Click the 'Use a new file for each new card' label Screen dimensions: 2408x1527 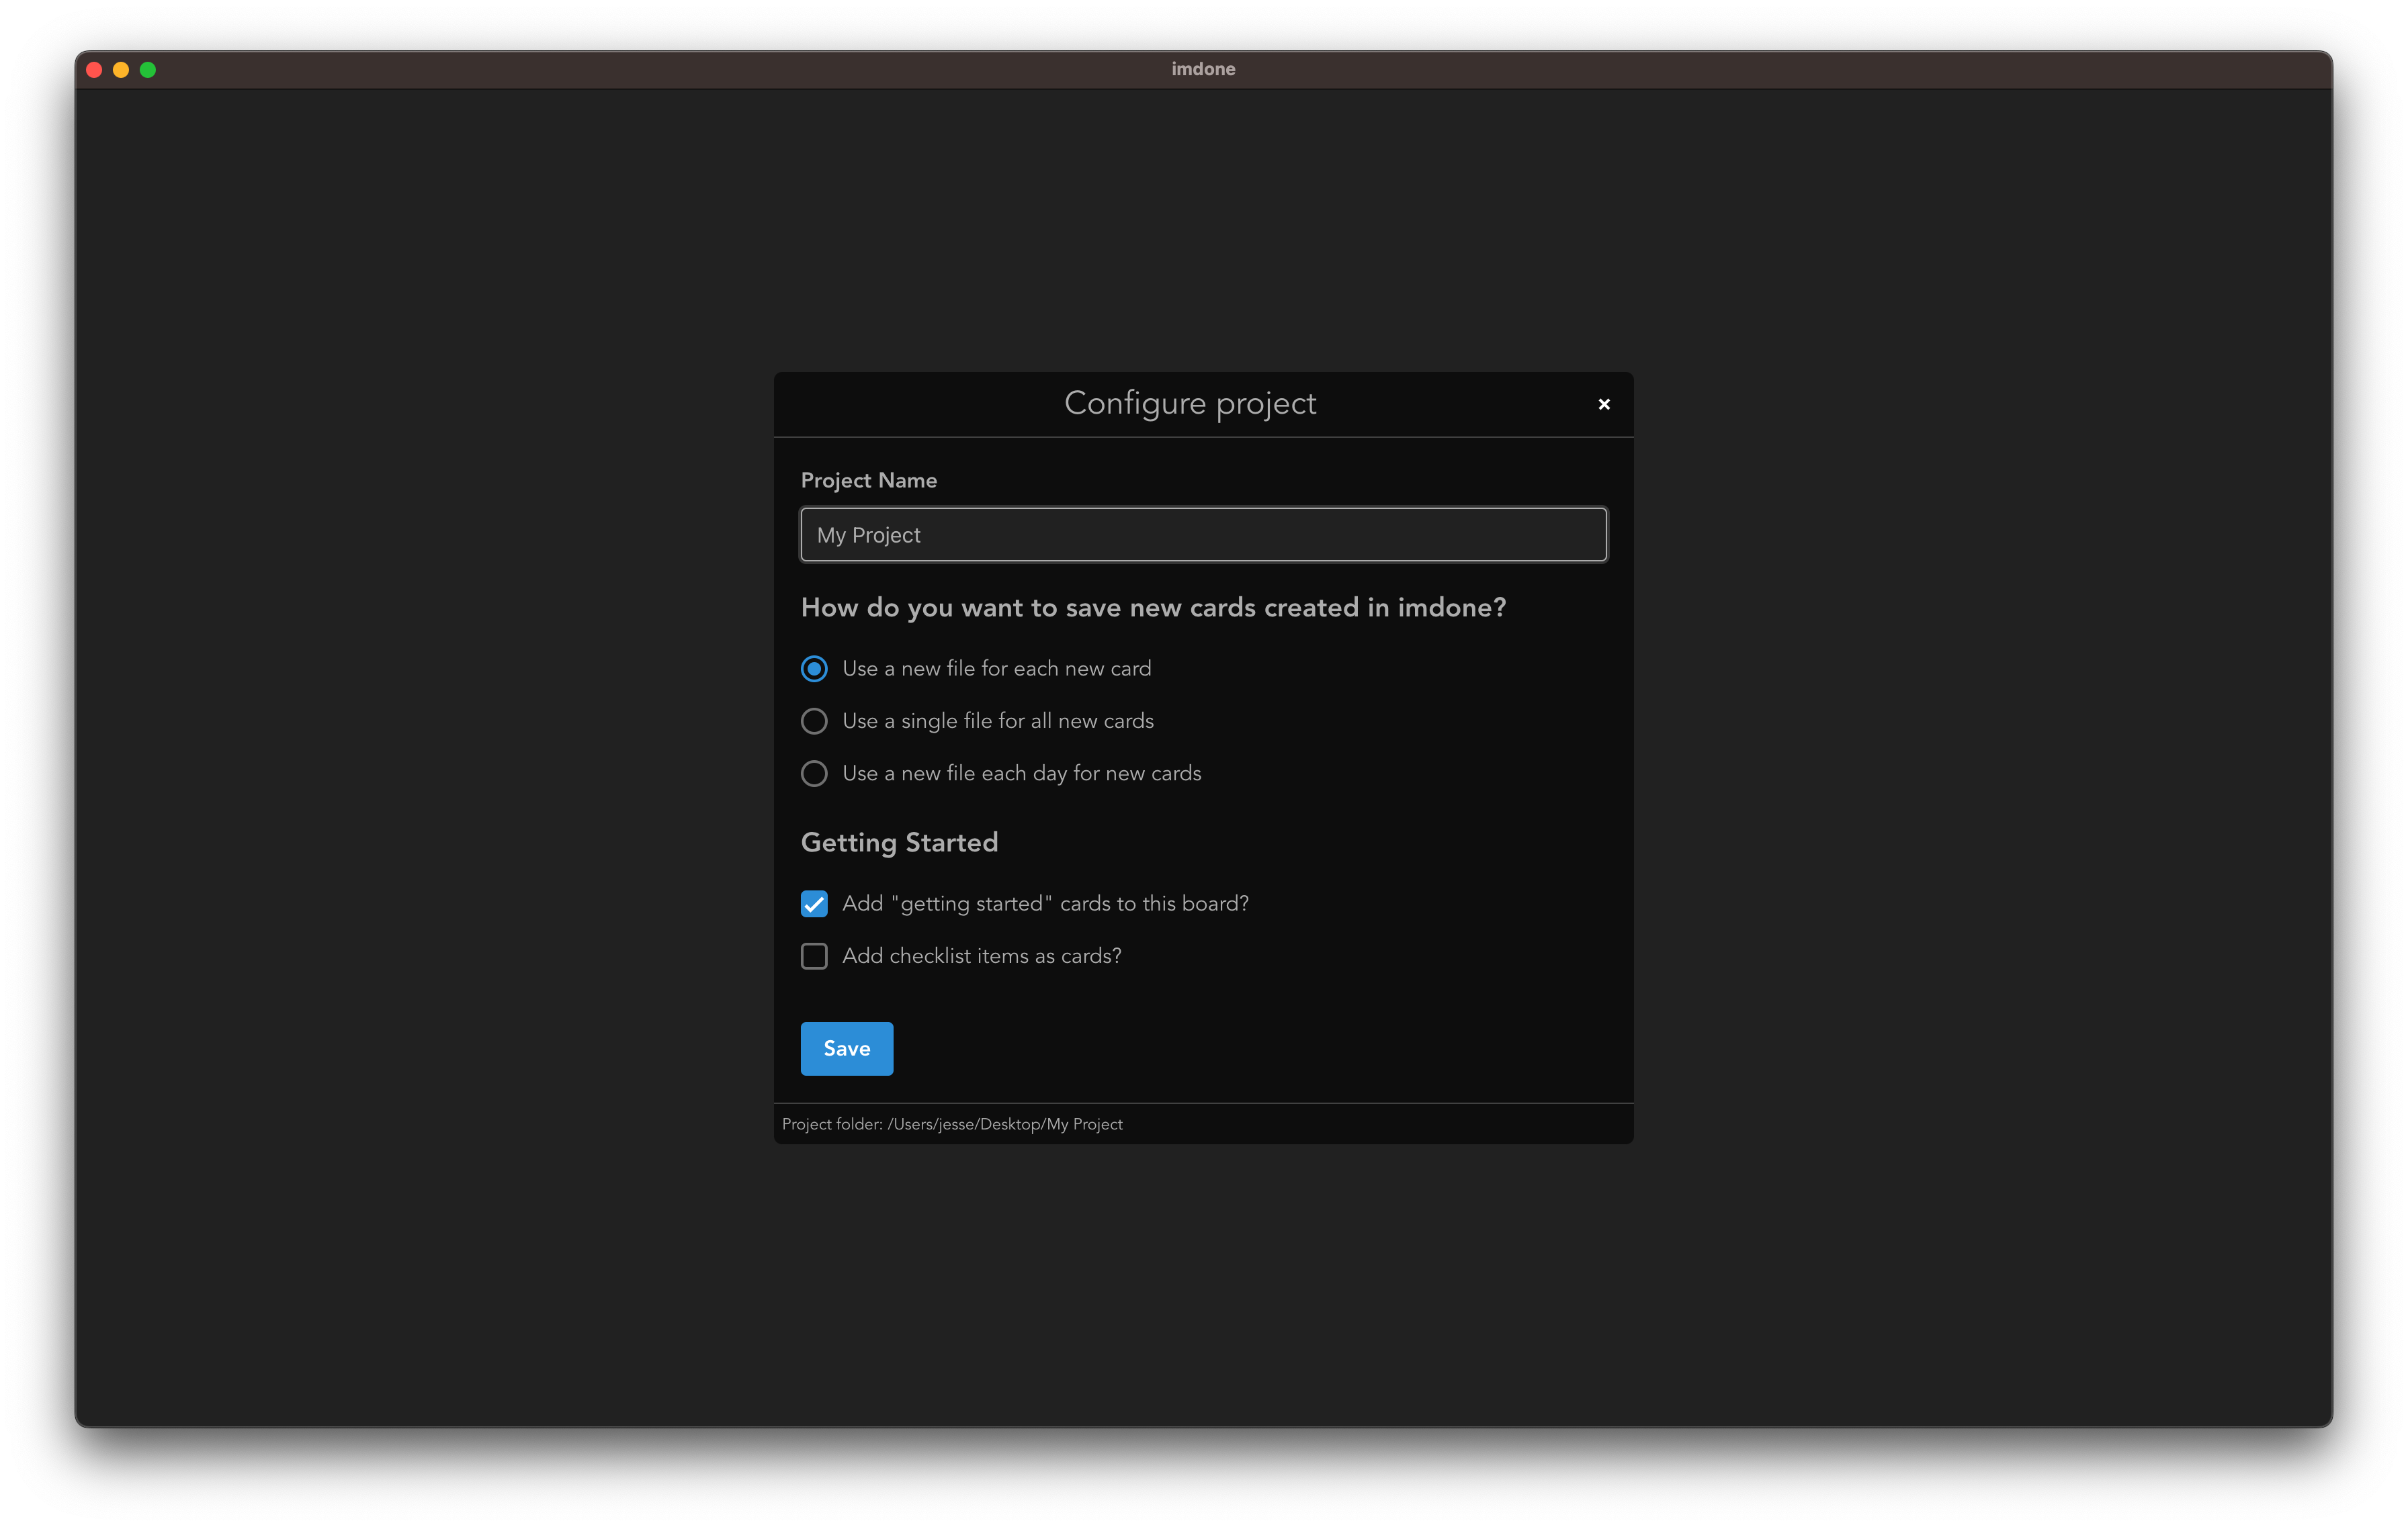pyautogui.click(x=996, y=669)
